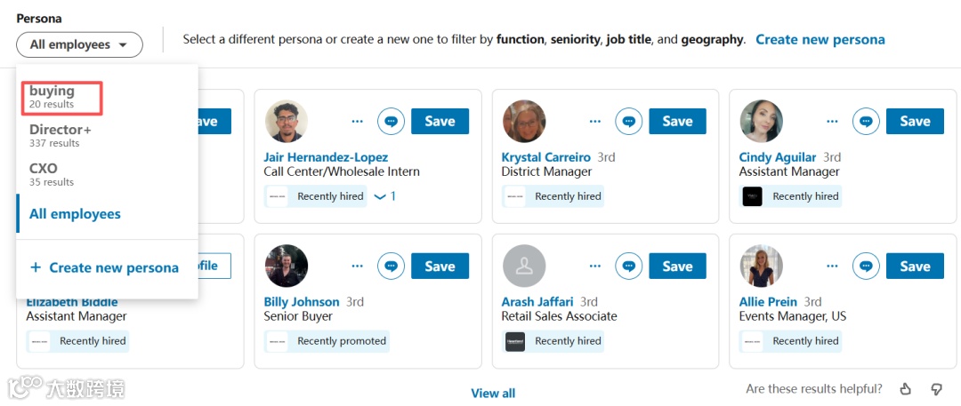Click thumbs down feedback icon
The width and height of the screenshot is (961, 406).
(936, 389)
